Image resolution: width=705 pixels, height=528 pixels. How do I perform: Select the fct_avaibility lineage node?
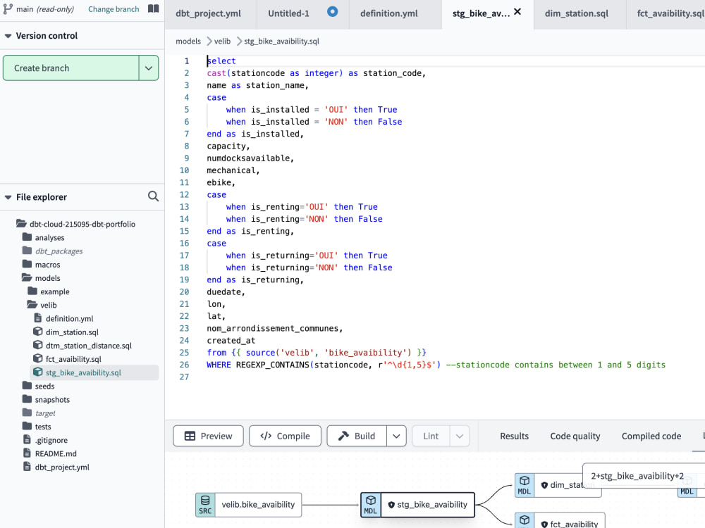(560, 521)
